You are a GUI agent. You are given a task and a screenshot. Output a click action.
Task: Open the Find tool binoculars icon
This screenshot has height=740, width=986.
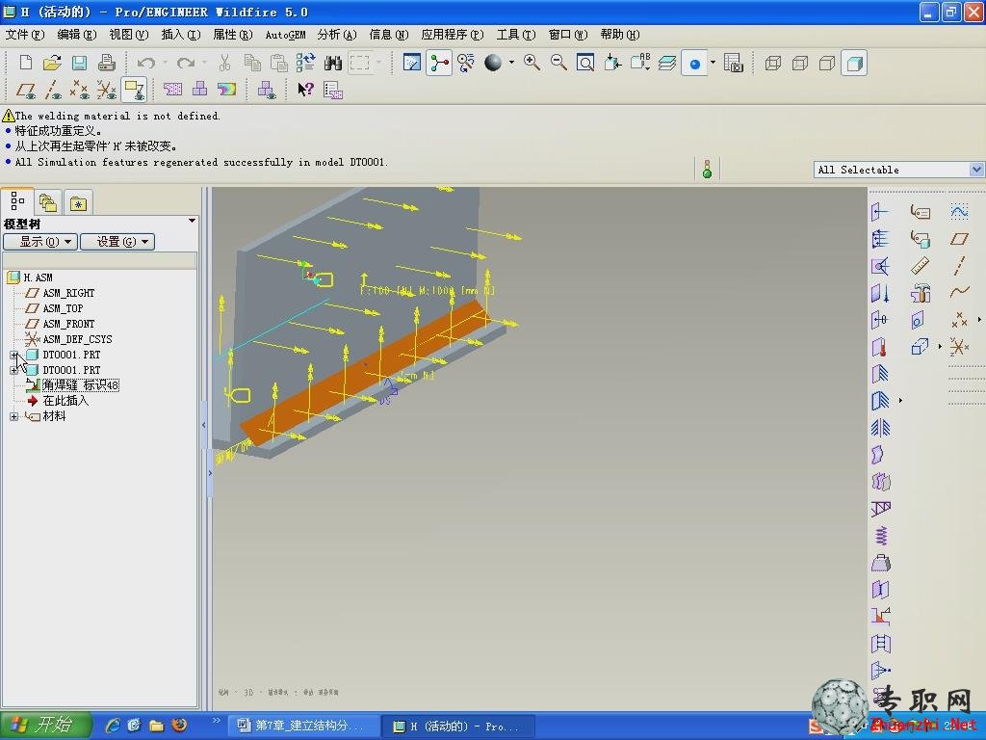pyautogui.click(x=332, y=63)
